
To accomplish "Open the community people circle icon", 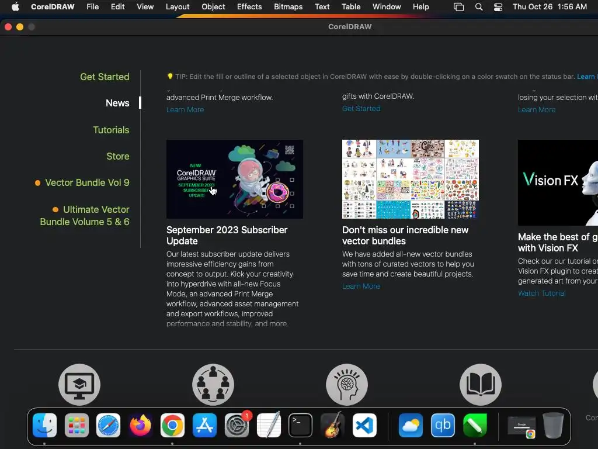I will [213, 385].
